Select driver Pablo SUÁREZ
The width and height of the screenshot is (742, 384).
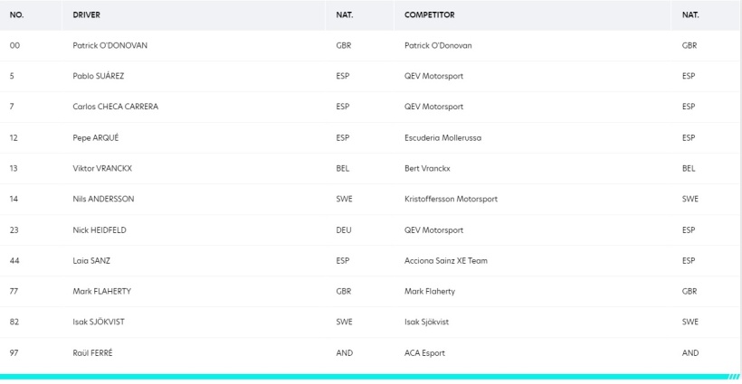point(99,76)
